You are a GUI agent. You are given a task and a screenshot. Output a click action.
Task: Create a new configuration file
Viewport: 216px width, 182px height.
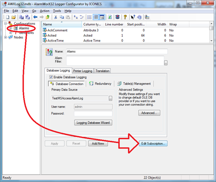(x=8, y=17)
